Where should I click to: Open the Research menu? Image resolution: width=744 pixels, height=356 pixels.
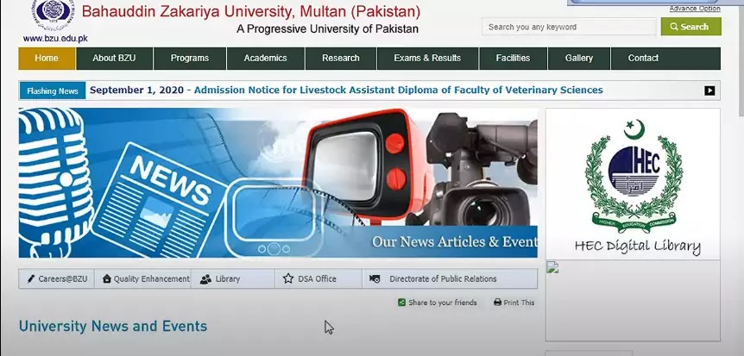341,59
